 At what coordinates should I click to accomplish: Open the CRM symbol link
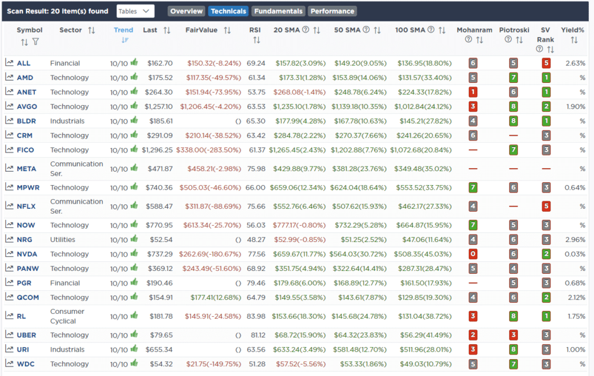point(24,135)
